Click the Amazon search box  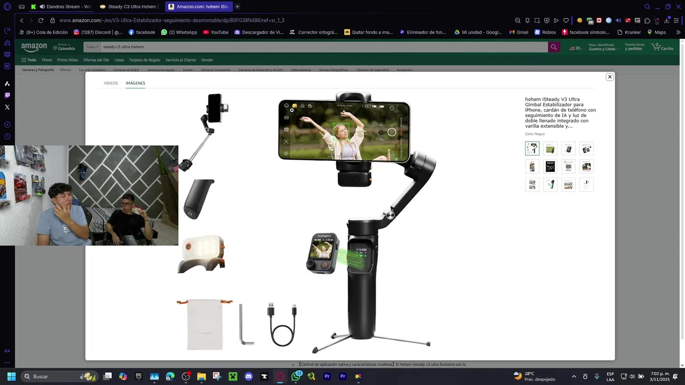coord(324,47)
